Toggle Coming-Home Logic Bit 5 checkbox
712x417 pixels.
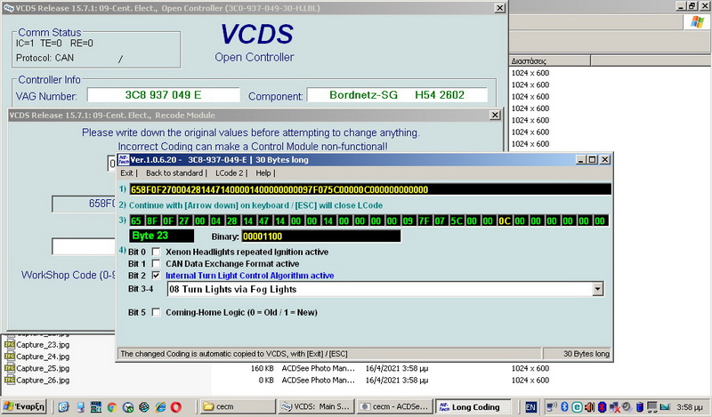tap(156, 312)
